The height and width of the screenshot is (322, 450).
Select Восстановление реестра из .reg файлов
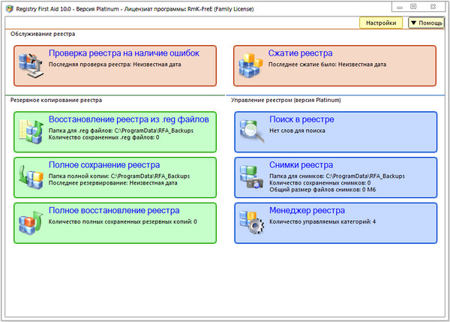[x=128, y=119]
